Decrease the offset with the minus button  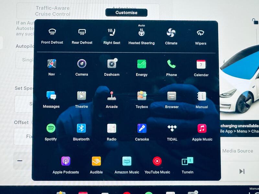[20, 161]
